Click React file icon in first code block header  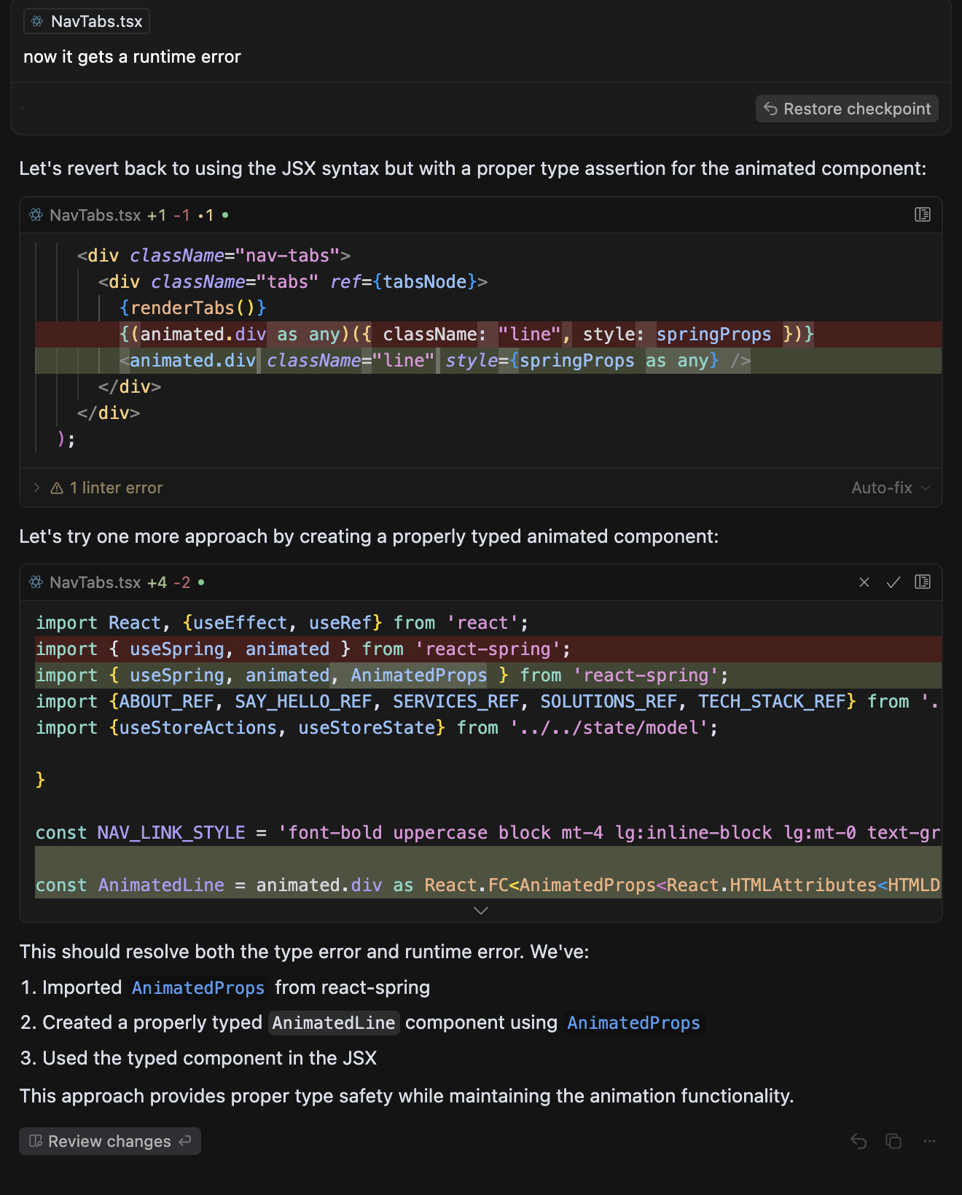[x=36, y=215]
